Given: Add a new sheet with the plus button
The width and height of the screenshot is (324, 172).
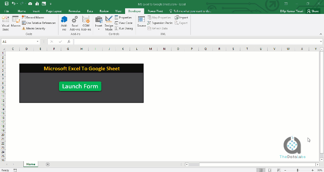Looking at the screenshot, I should click(48, 164).
